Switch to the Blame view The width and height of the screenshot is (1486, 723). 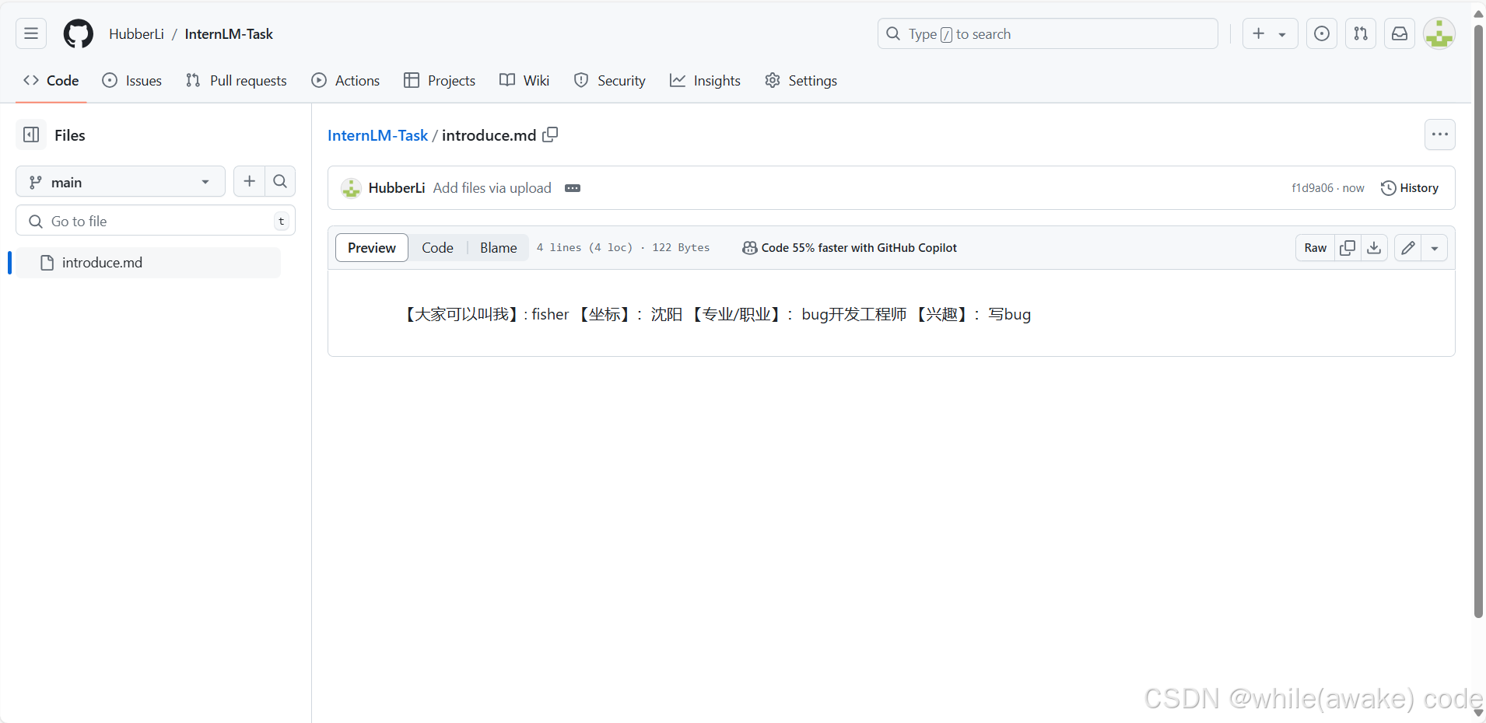coord(498,248)
